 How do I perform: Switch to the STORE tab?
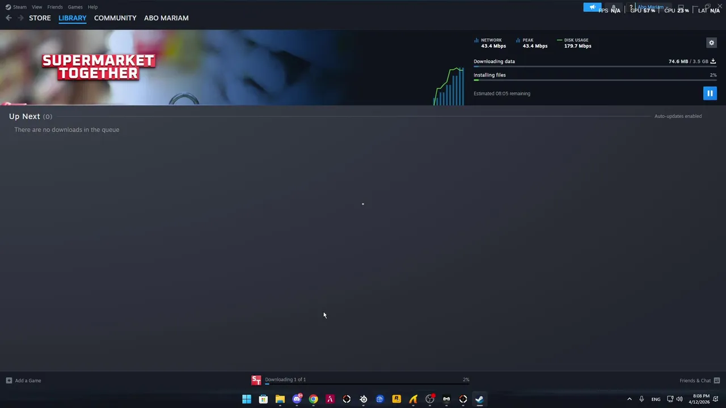click(40, 18)
